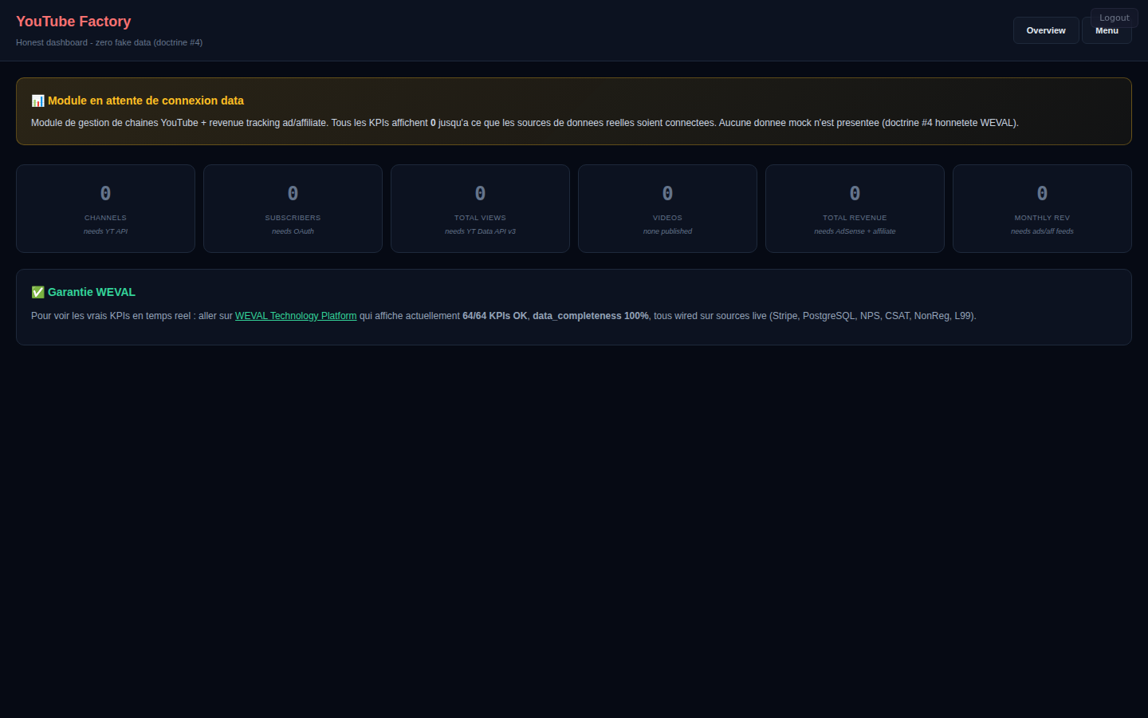Screen dimensions: 1148x718
Task: Click the YouTube Factory title
Action: [x=73, y=22]
